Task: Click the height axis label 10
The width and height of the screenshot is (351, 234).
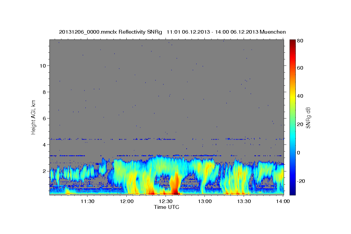Action: (x=43, y=66)
